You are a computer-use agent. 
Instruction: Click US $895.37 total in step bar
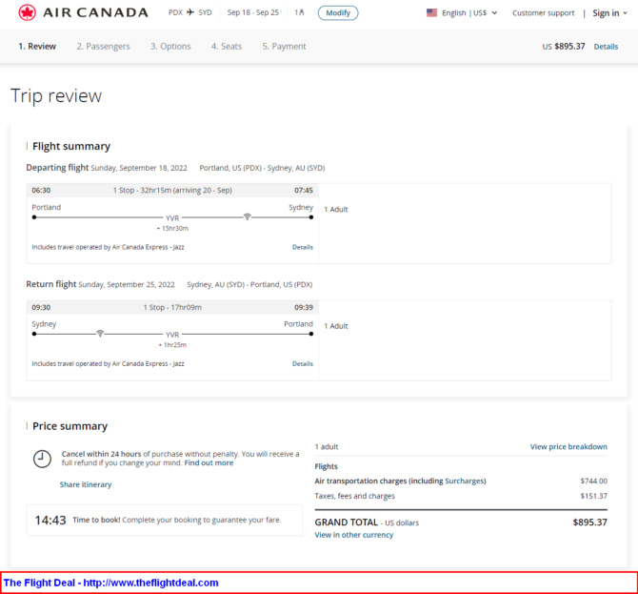[564, 47]
